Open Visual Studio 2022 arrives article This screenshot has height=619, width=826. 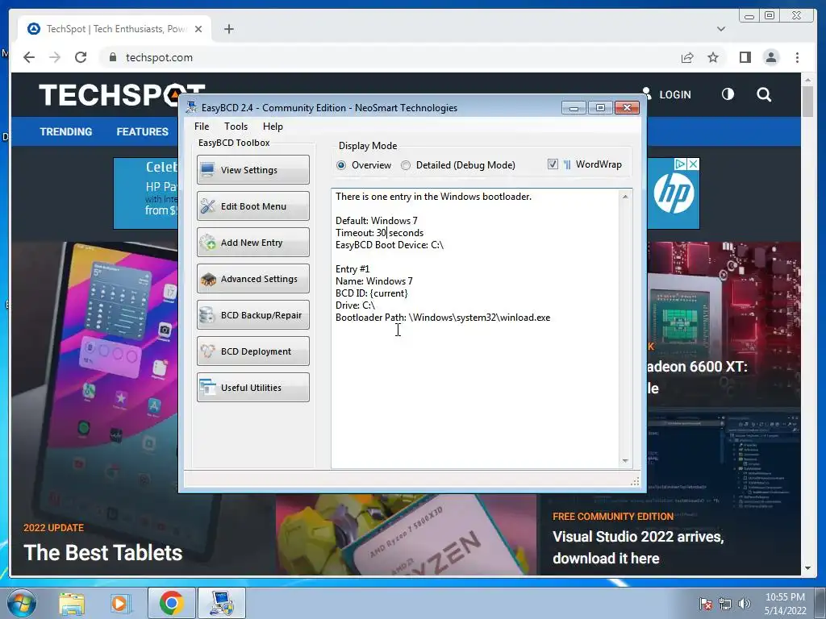pos(638,547)
